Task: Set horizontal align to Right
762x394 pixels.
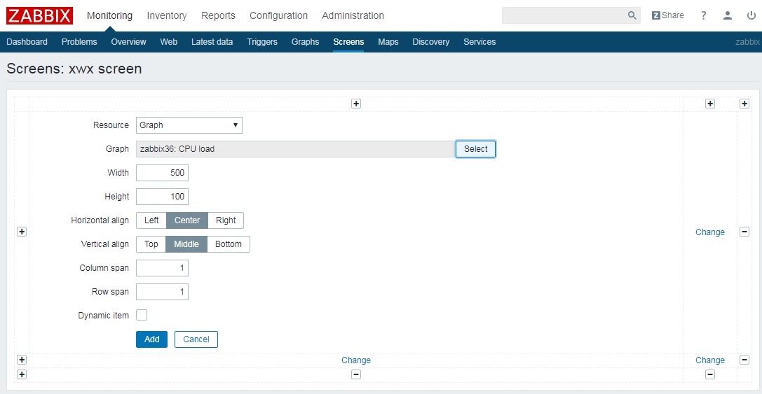Action: [226, 220]
